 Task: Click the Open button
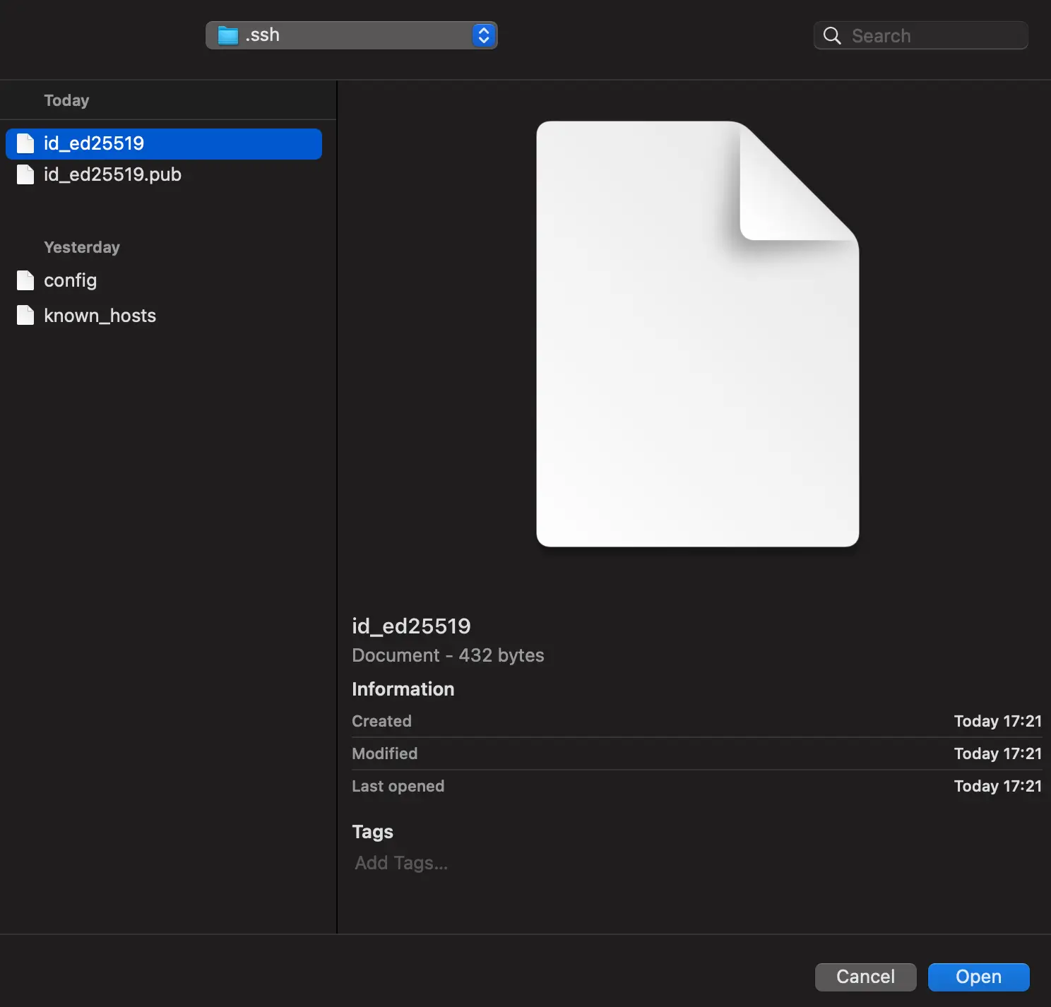click(978, 977)
